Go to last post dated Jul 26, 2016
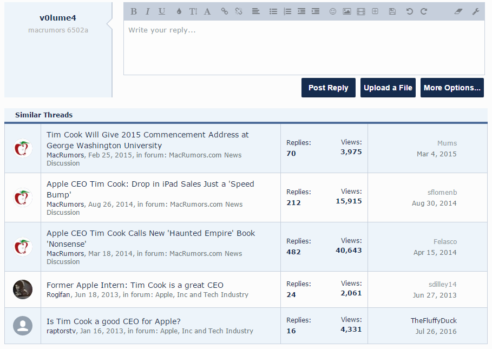 [436, 332]
